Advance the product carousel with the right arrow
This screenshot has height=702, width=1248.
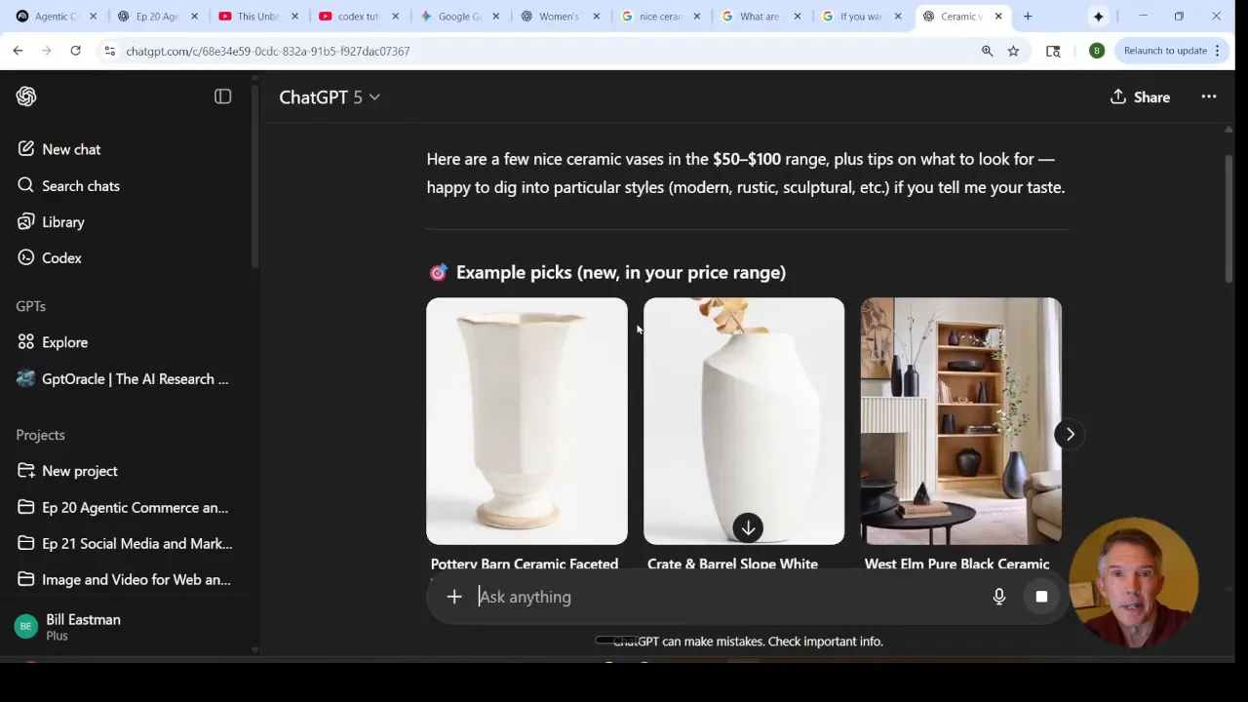(x=1070, y=434)
